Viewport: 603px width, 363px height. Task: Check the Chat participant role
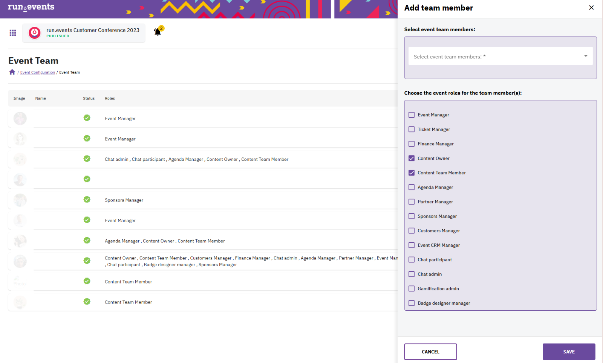(412, 260)
